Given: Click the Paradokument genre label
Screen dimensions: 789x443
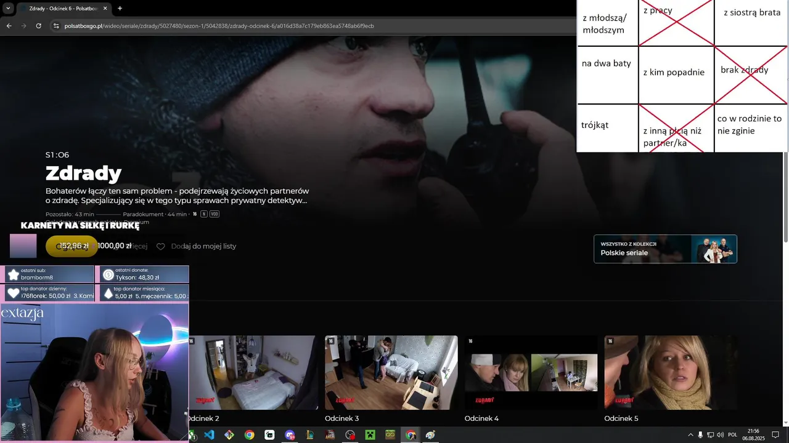Looking at the screenshot, I should [143, 214].
